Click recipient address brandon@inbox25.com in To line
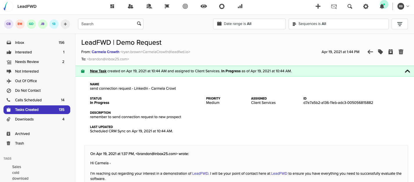414x182 pixels. (108, 59)
